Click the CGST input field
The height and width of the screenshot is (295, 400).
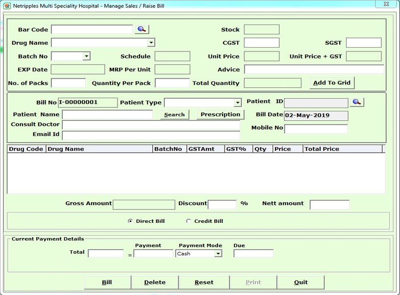click(x=261, y=43)
